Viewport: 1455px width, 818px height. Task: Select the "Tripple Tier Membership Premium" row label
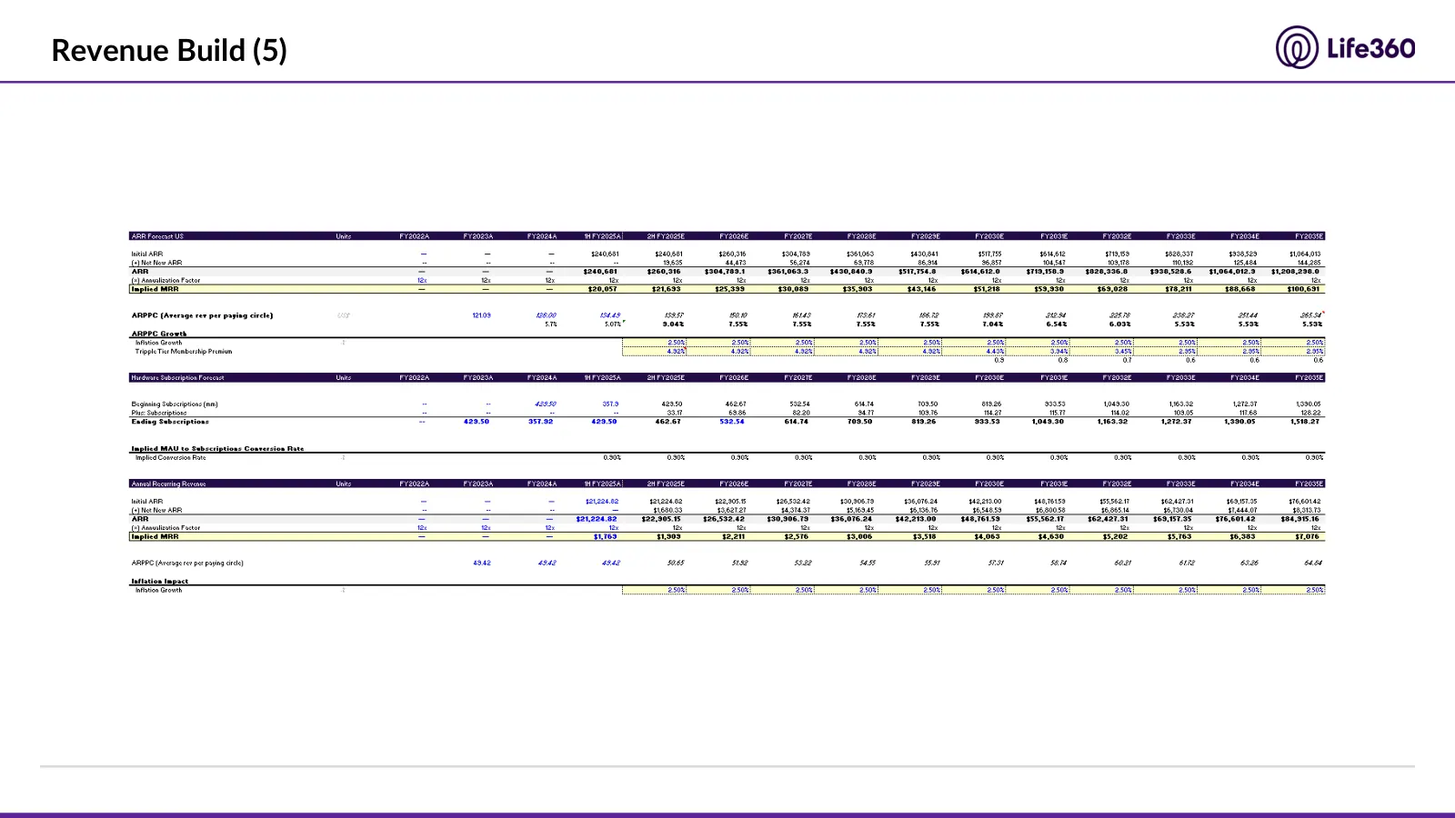(184, 352)
